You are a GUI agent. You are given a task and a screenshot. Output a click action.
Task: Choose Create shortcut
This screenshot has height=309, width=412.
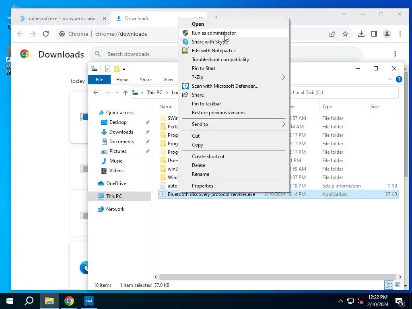(234, 157)
